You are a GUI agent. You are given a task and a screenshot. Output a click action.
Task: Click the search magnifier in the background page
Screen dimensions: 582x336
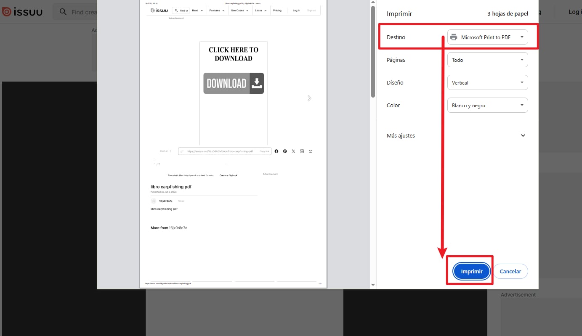click(63, 12)
